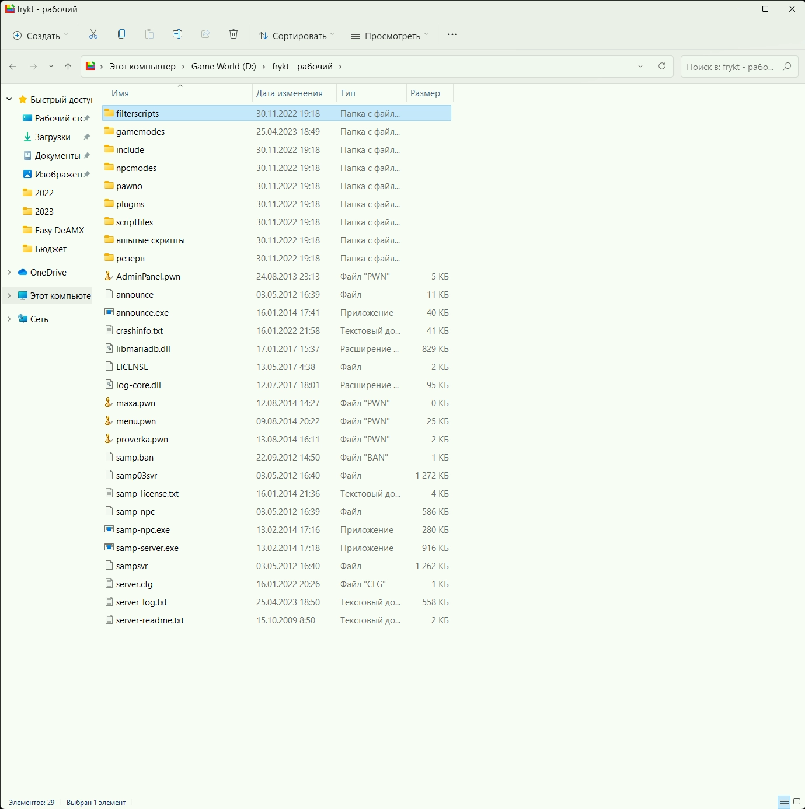The width and height of the screenshot is (805, 809).
Task: Click the Создать new item button
Action: tap(40, 36)
